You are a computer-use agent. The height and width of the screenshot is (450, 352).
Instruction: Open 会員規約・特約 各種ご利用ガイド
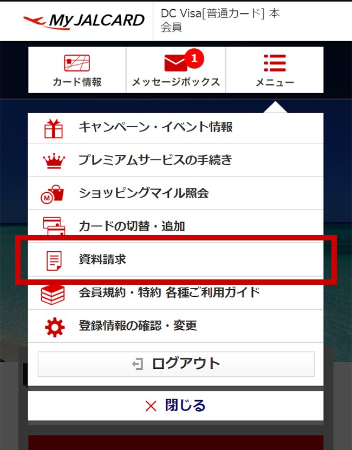coord(175,293)
